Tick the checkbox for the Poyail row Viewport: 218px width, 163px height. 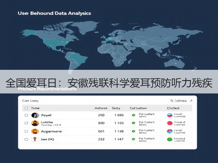click(x=26, y=115)
